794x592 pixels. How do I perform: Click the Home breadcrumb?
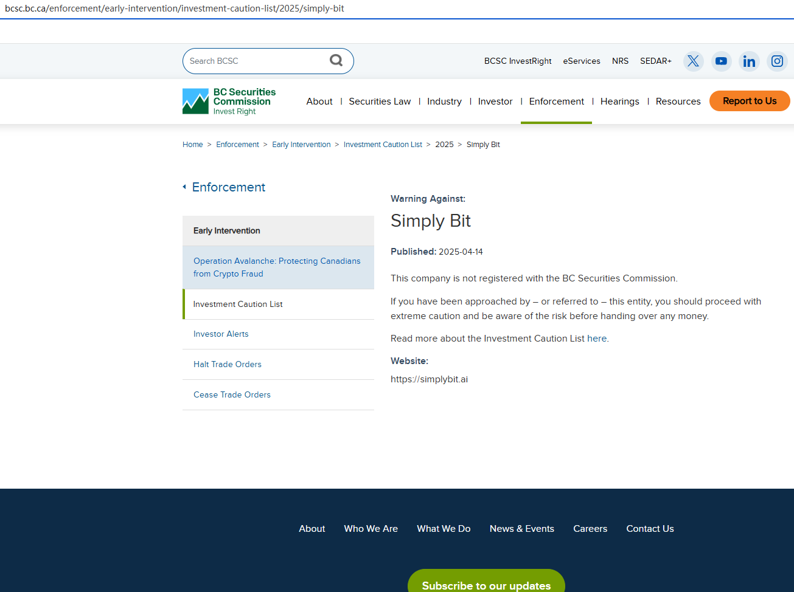pyautogui.click(x=193, y=145)
